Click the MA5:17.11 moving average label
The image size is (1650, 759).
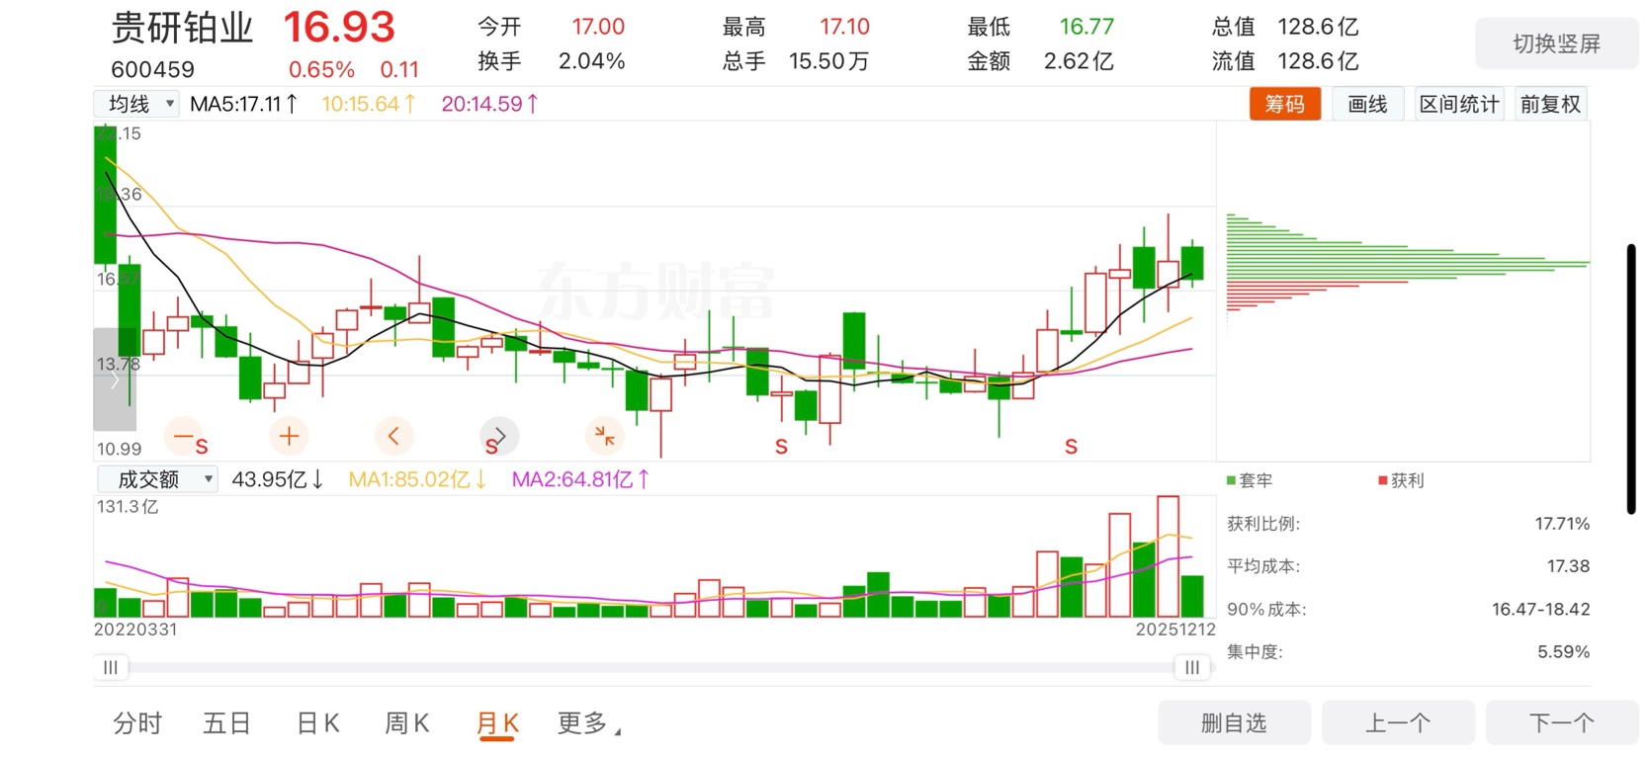(243, 104)
